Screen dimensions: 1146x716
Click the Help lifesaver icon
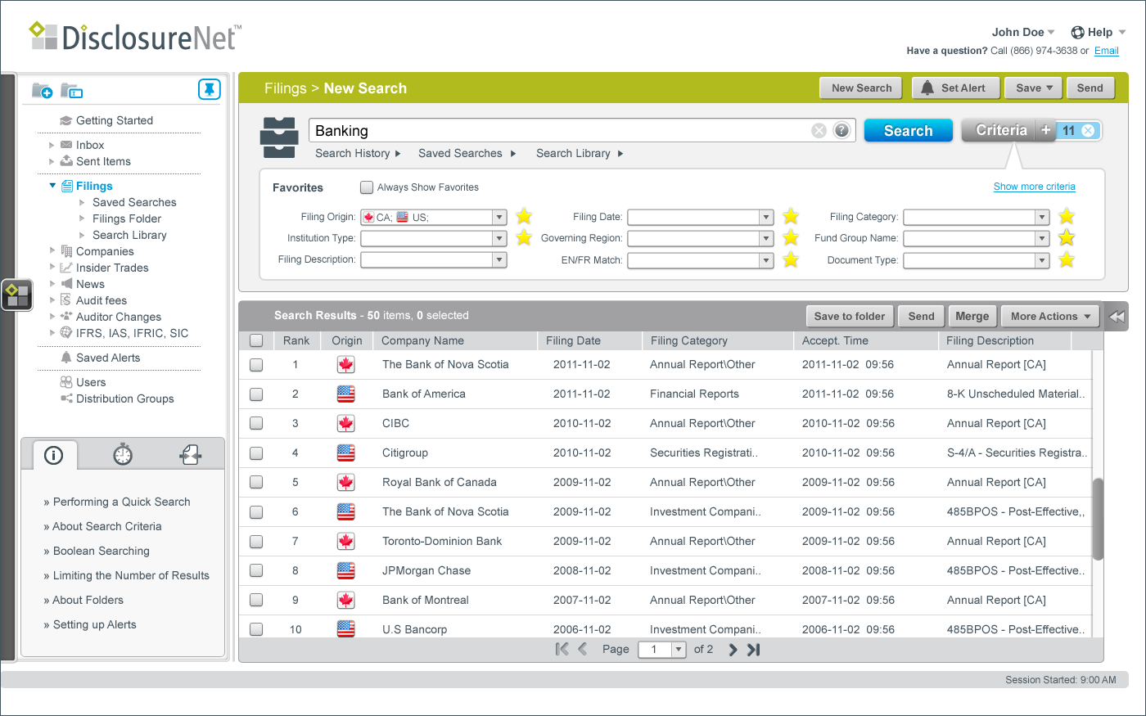point(1078,33)
